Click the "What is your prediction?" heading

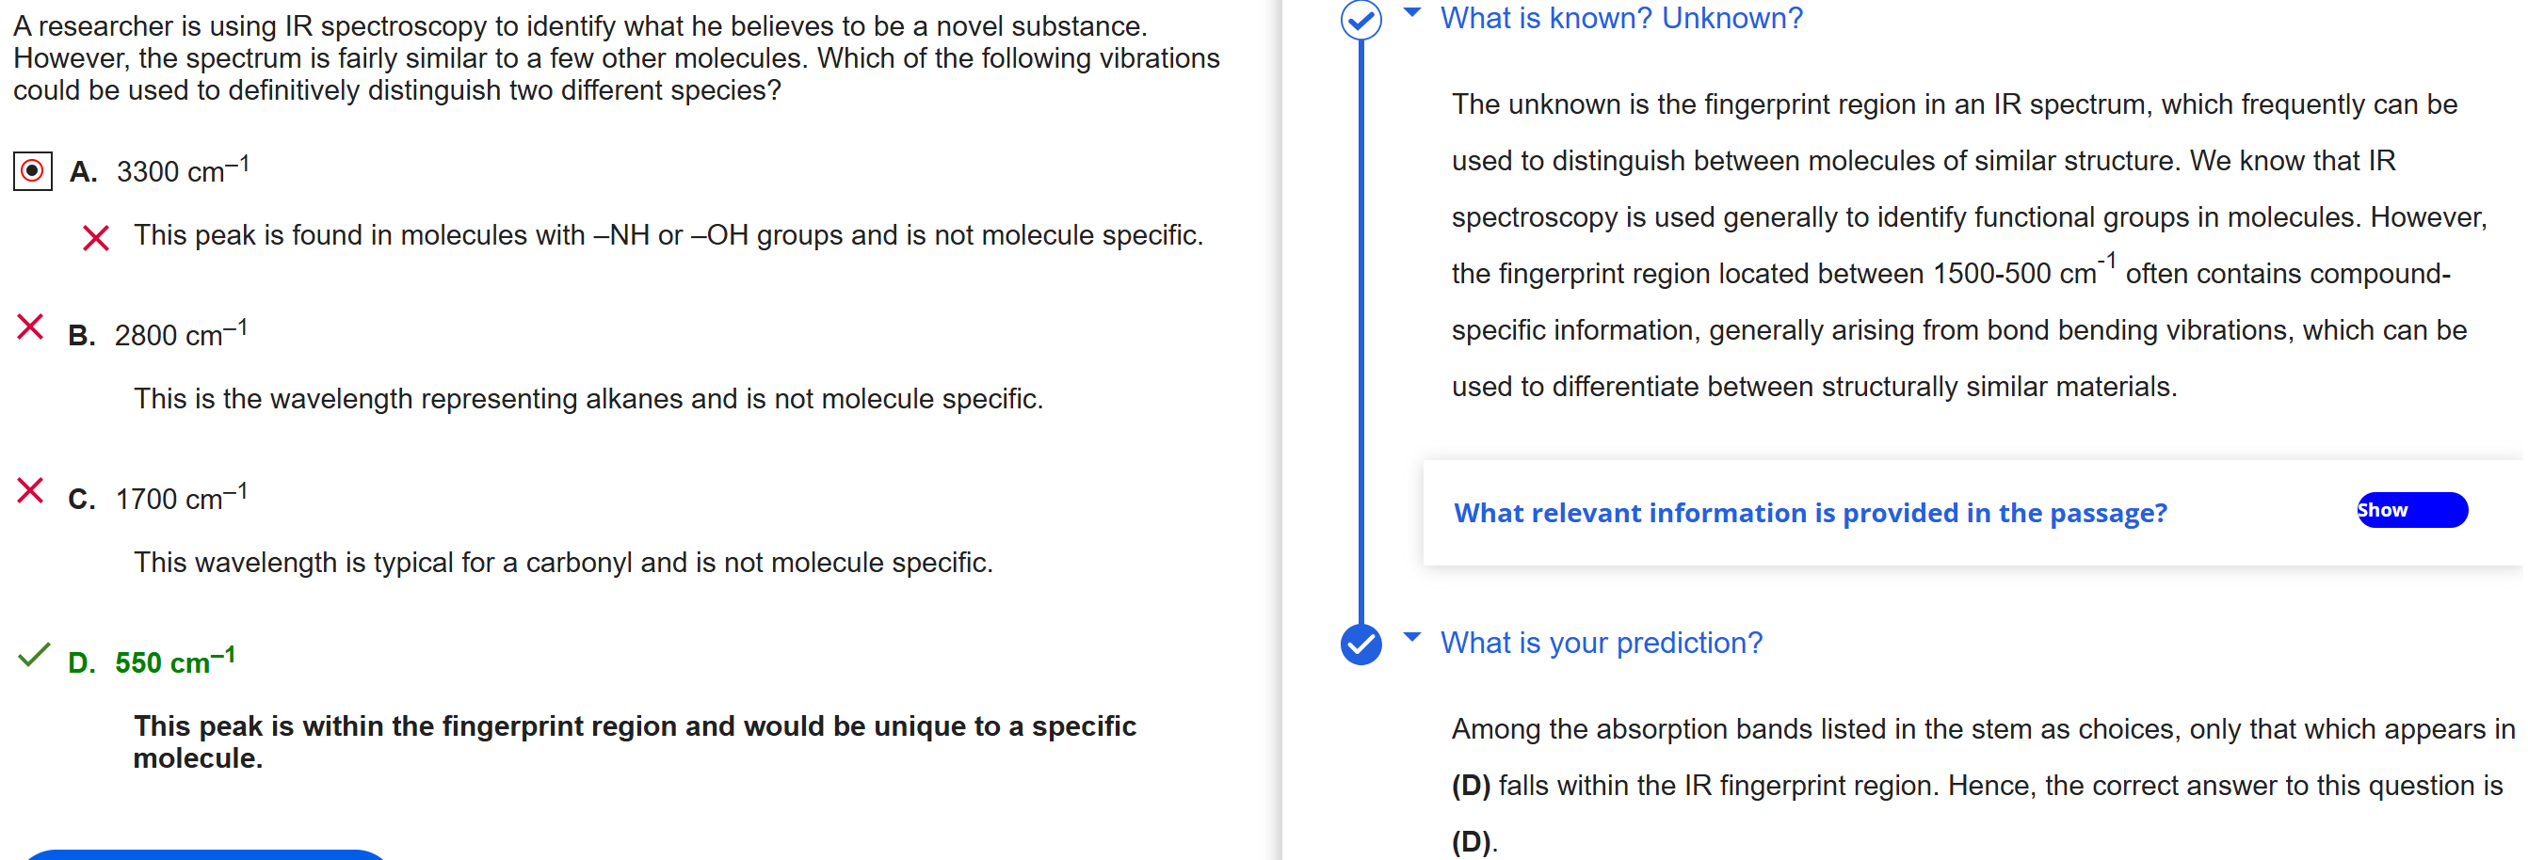click(1601, 643)
